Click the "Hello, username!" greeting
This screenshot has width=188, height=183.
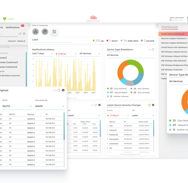176,17
